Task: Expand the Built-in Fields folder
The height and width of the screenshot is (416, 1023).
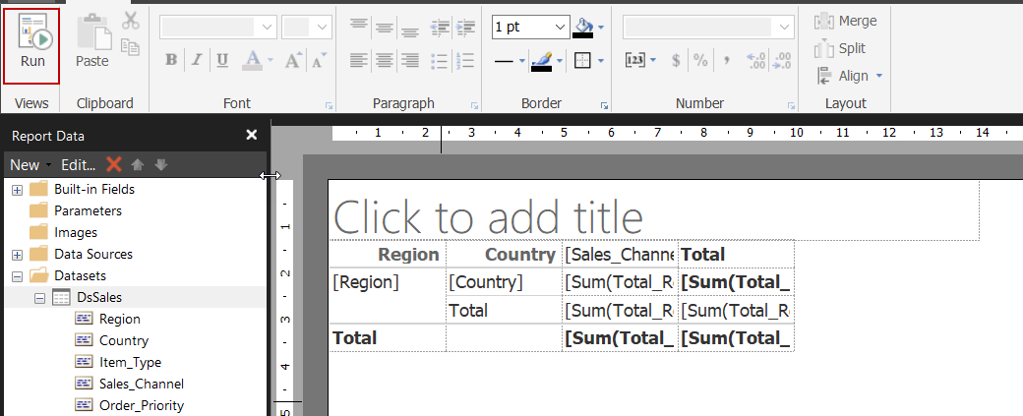Action: [x=17, y=190]
